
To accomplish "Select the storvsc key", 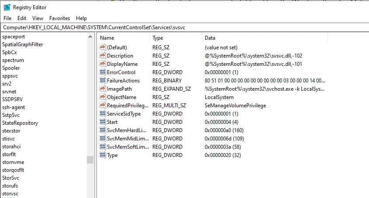I will (x=10, y=194).
